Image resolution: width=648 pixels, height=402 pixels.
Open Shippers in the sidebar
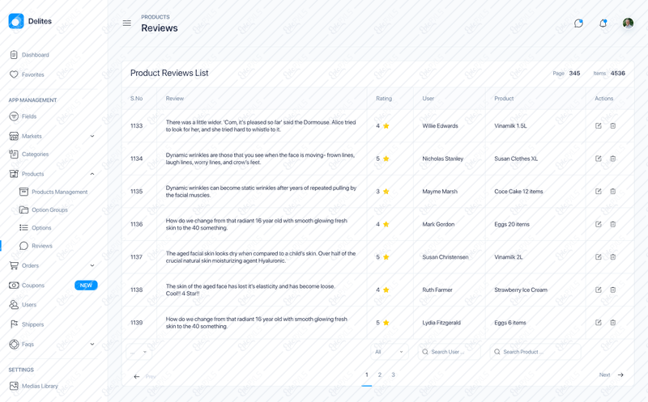point(27,324)
